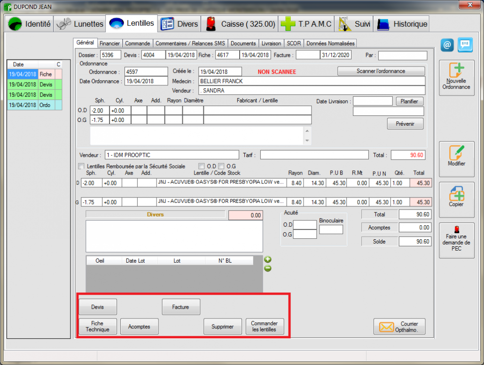Click the SMS speech bubble icon

[x=465, y=45]
